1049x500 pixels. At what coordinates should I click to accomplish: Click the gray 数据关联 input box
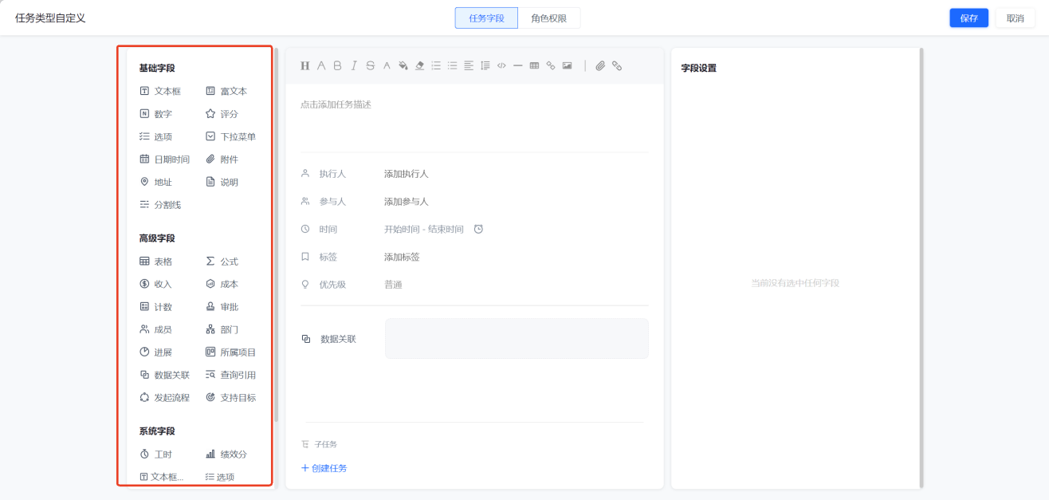pos(517,339)
